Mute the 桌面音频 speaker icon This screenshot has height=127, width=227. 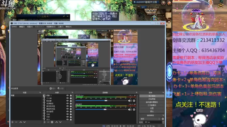[130, 110]
